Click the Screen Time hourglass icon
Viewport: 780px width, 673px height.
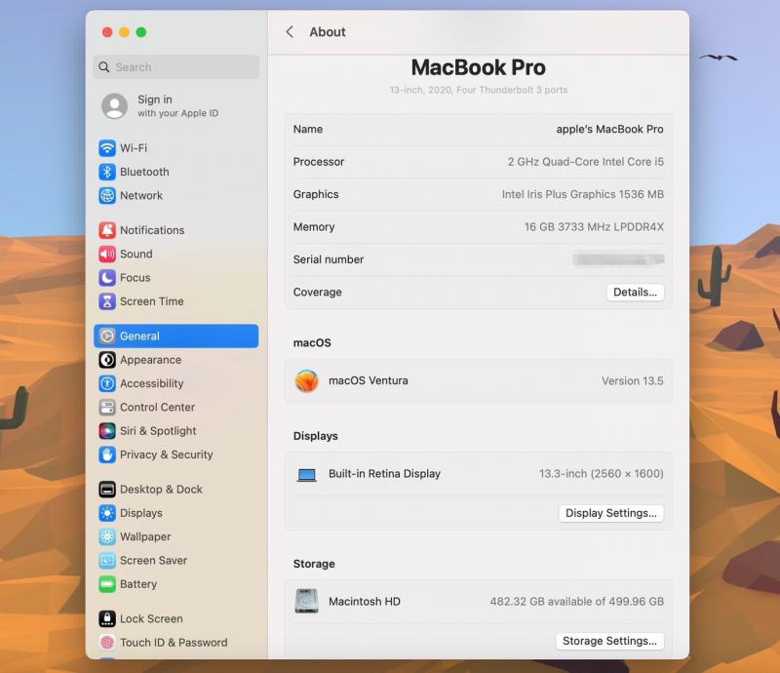point(107,301)
